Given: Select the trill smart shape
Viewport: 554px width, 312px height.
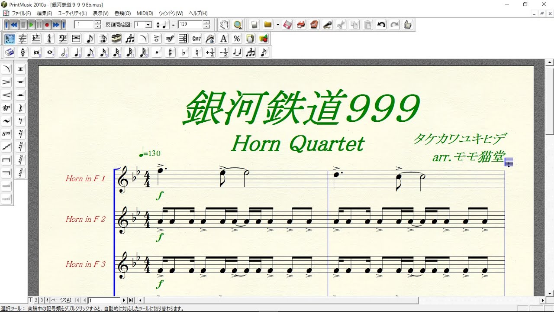Looking at the screenshot, I should pos(6,108).
